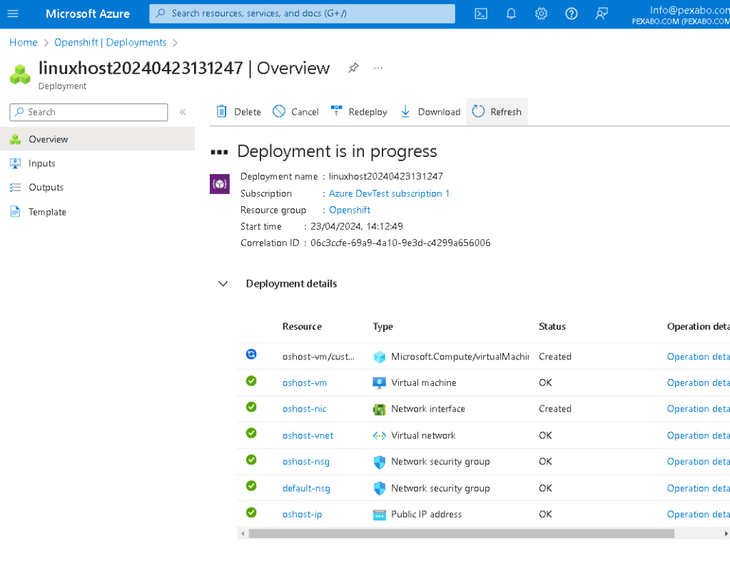Go to Home breadcrumb
This screenshot has height=573, width=730.
[24, 42]
